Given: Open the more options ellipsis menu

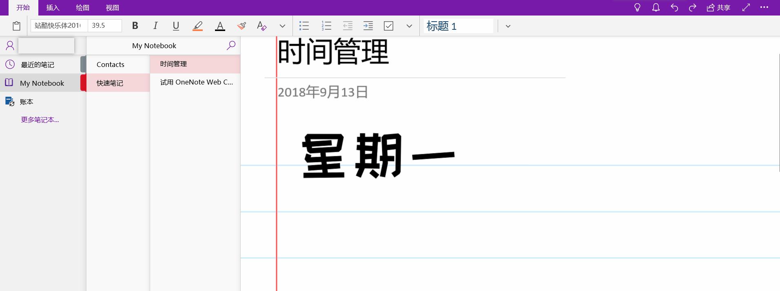Looking at the screenshot, I should tap(764, 7).
